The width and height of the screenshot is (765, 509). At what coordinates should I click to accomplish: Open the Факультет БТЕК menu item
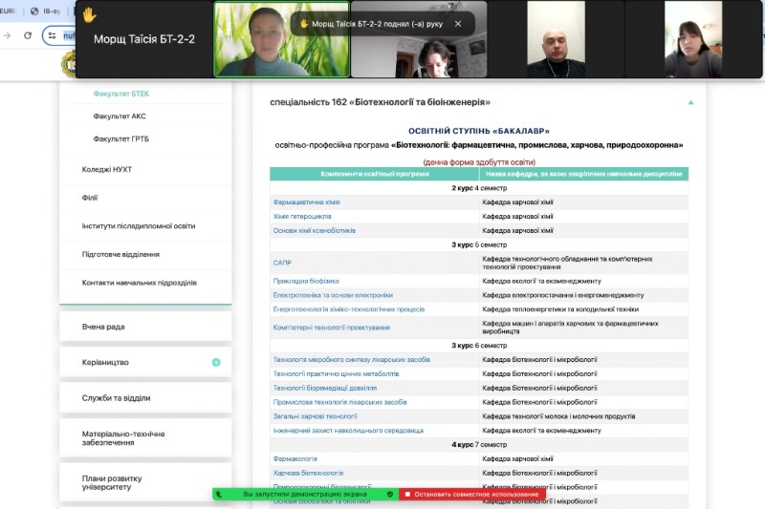pos(121,94)
